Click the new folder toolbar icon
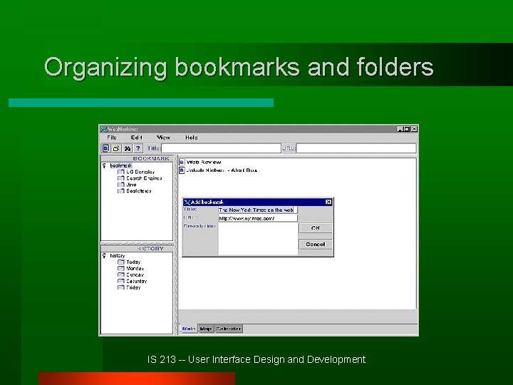 click(116, 148)
